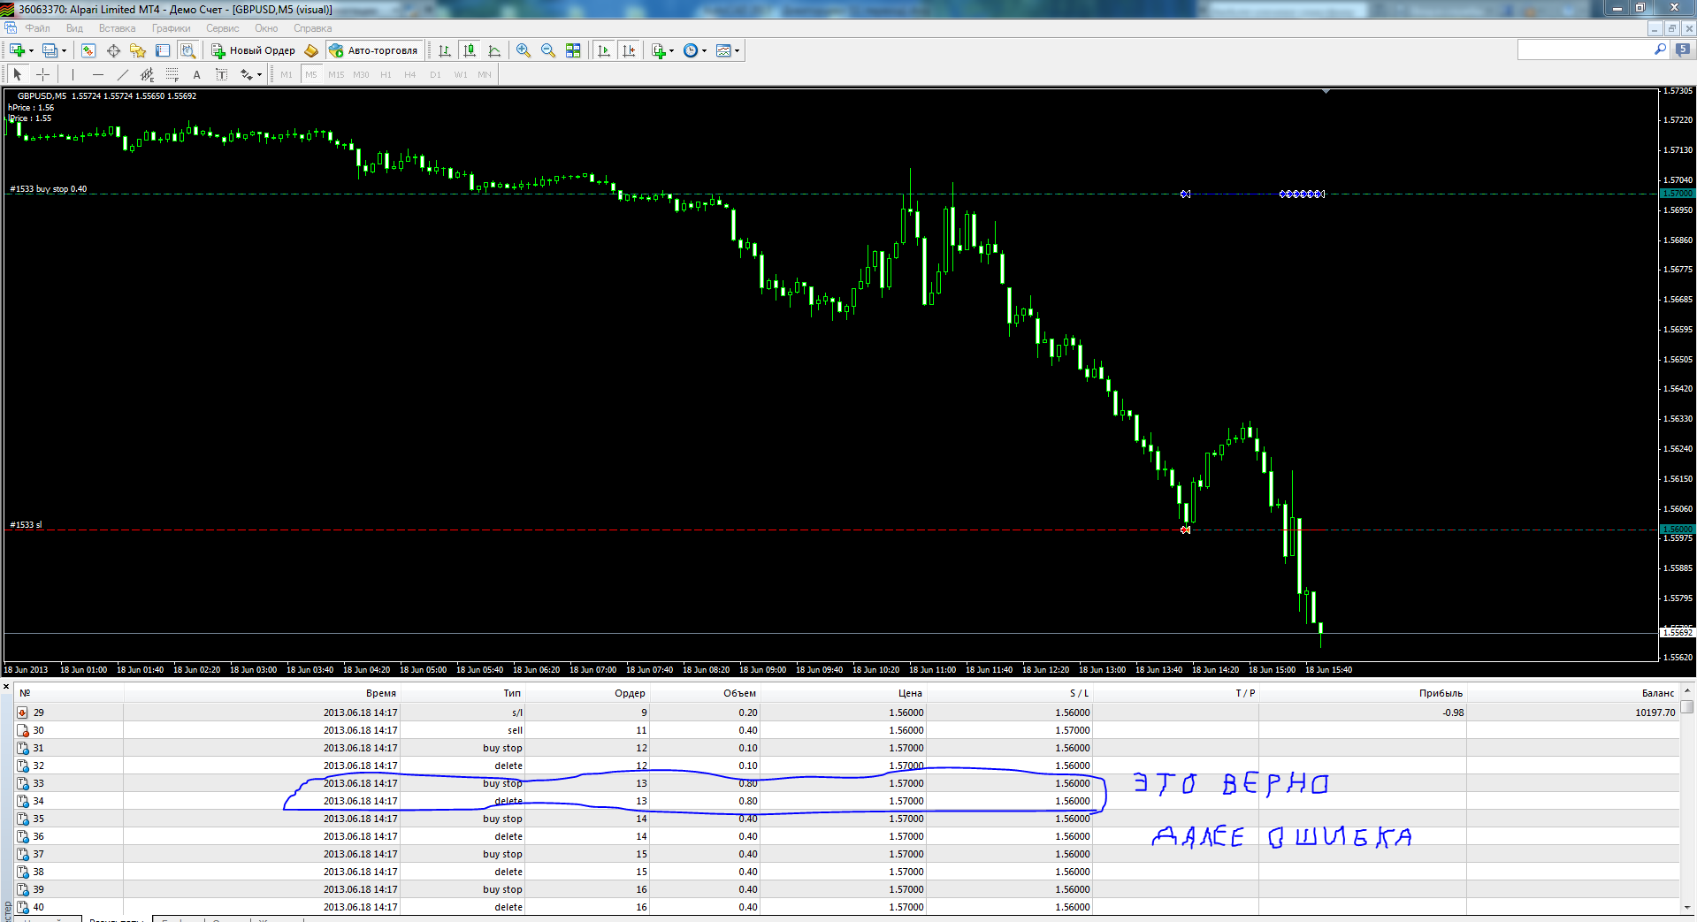This screenshot has height=922, width=1697.
Task: Select the vertical line tool
Action: 73,74
